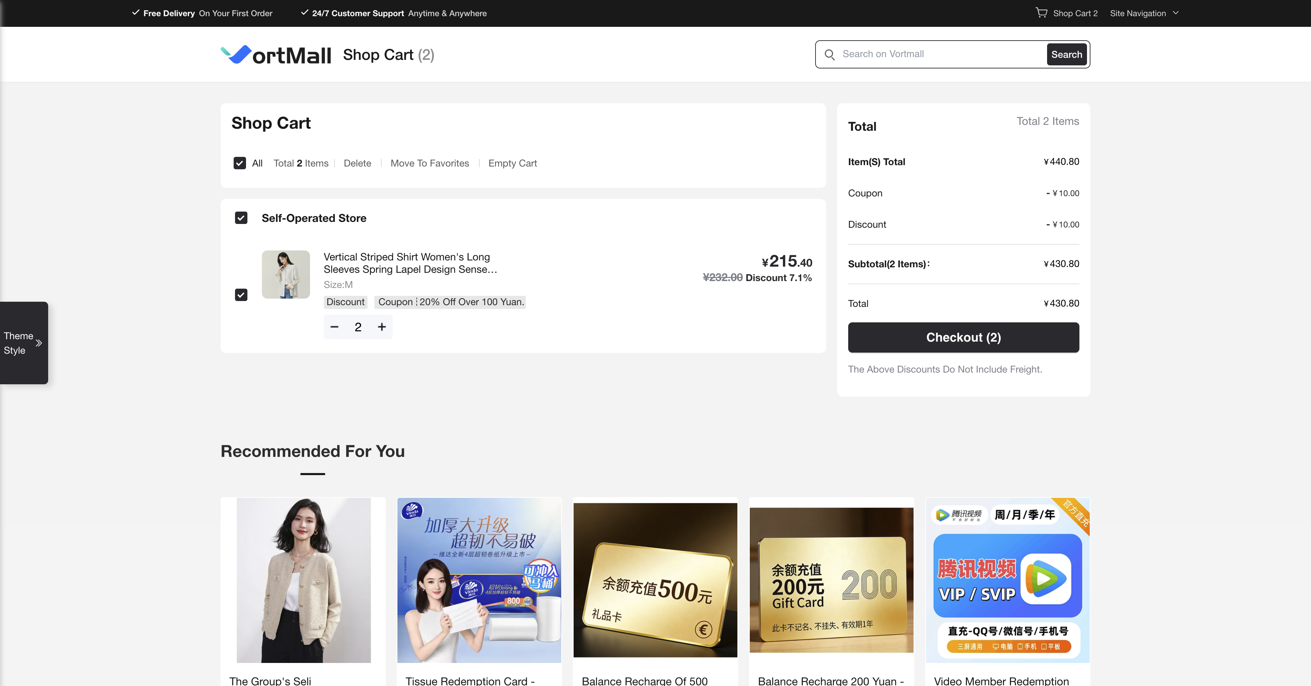The width and height of the screenshot is (1311, 686).
Task: Click the VortMall logo
Action: pyautogui.click(x=275, y=54)
